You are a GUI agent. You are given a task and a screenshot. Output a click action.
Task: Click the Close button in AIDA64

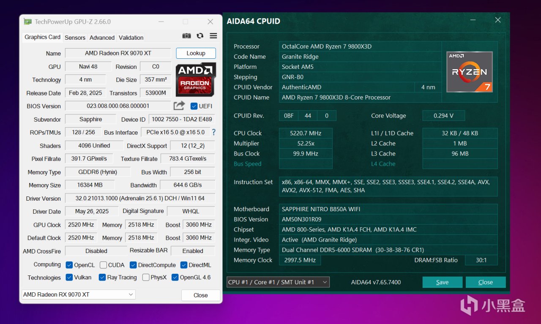(x=486, y=282)
